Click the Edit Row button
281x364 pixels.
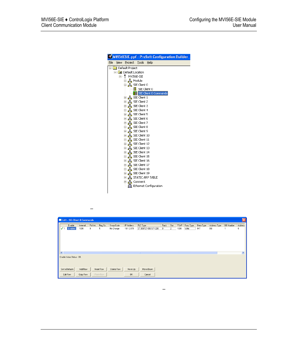tap(67, 275)
